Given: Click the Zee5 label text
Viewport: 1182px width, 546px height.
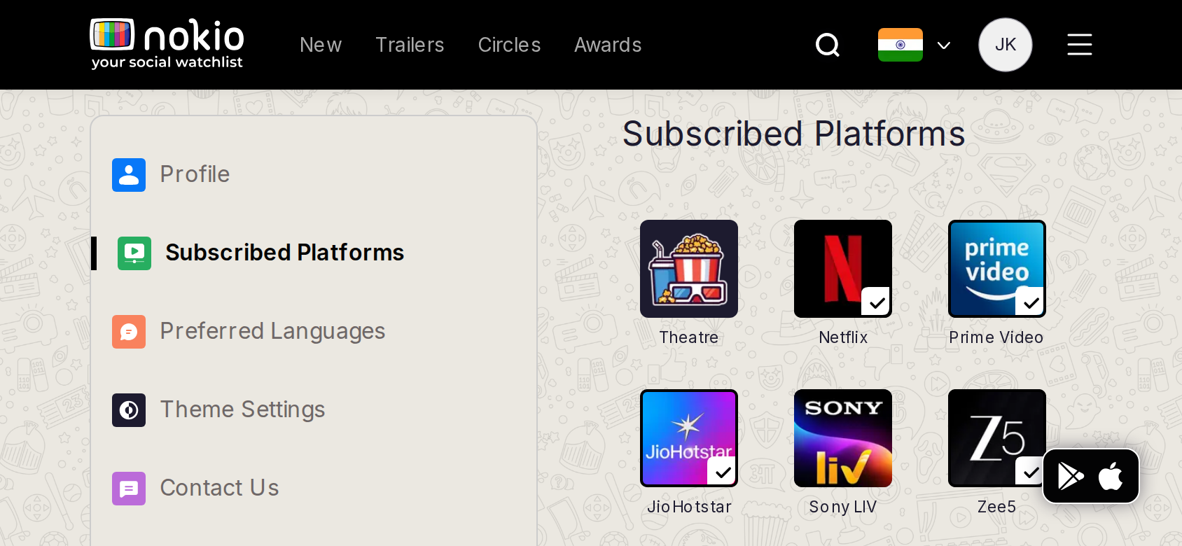Looking at the screenshot, I should (996, 507).
